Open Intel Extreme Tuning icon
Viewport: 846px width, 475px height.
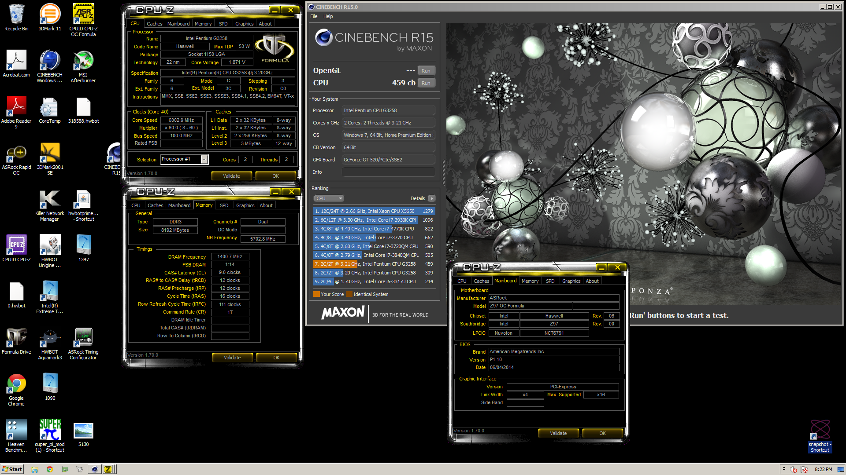(50, 297)
